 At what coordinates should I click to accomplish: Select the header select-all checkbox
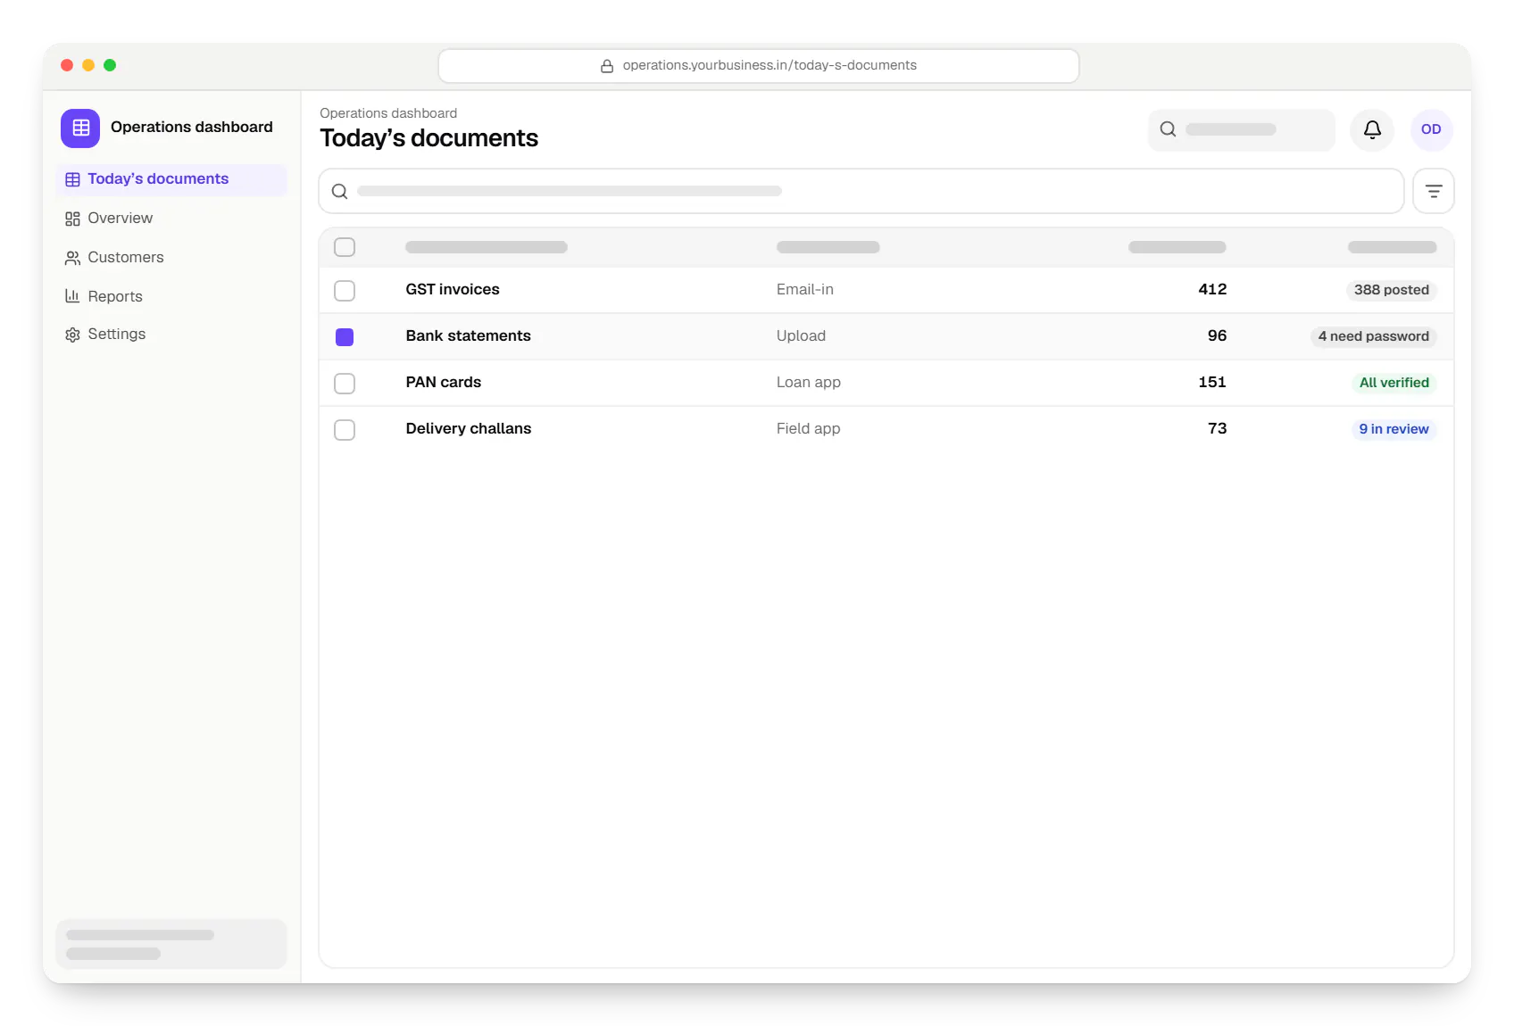click(345, 247)
